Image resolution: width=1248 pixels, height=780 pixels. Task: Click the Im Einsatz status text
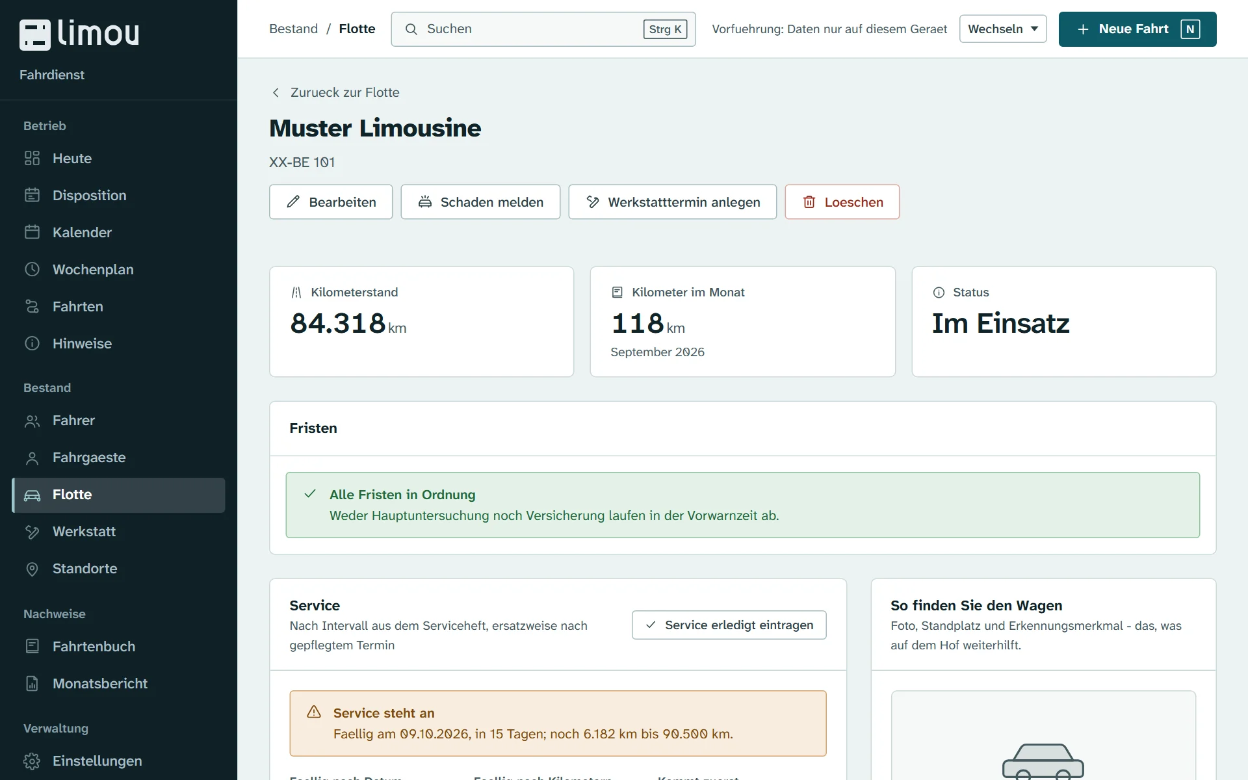coord(1000,323)
